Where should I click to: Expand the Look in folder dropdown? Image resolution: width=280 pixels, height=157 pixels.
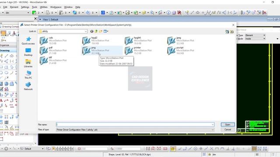[86, 31]
